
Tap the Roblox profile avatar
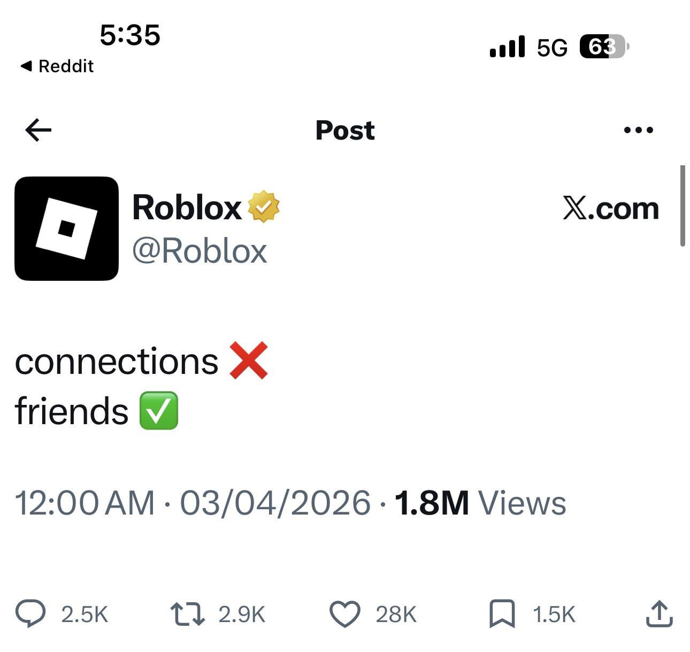[66, 228]
